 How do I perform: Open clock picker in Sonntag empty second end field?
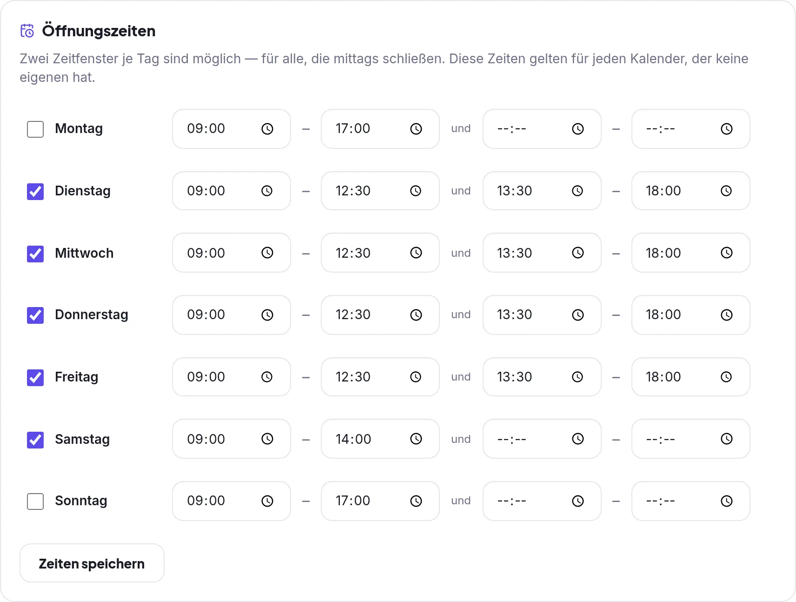coord(727,501)
